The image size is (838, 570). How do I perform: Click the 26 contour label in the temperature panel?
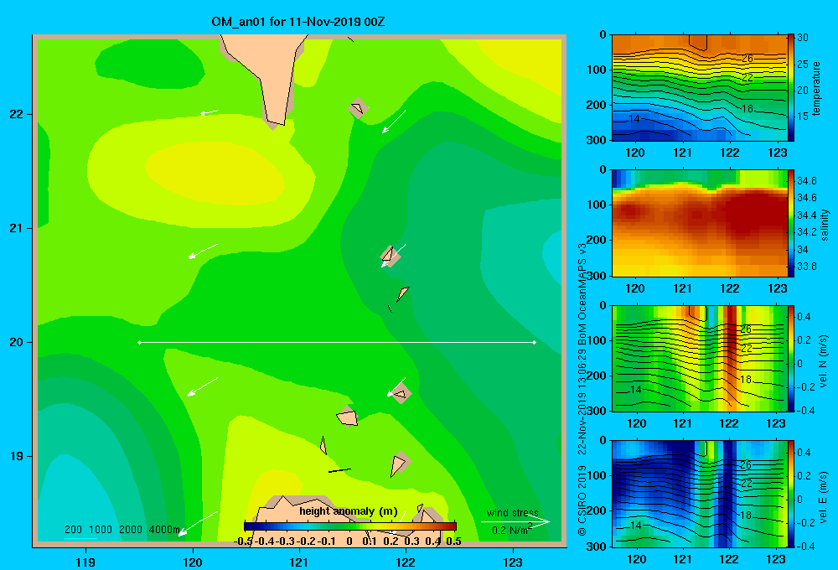coord(747,59)
